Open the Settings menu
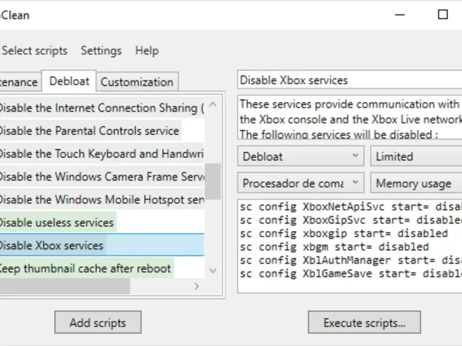 click(101, 51)
